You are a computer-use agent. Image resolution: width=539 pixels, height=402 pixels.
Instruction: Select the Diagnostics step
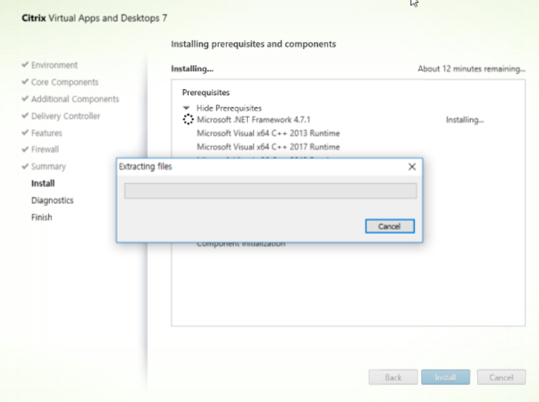52,200
